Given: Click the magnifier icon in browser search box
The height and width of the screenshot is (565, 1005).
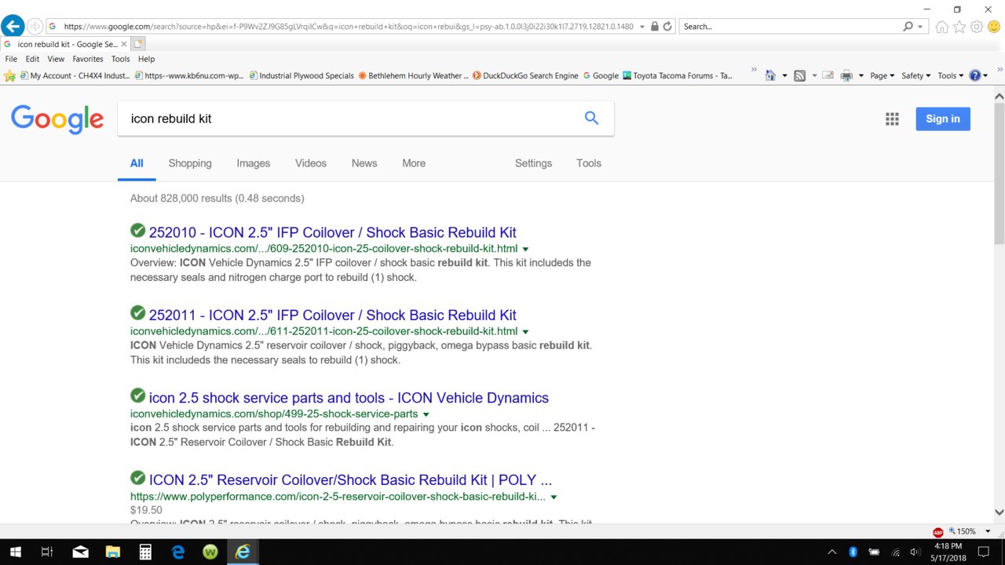Looking at the screenshot, I should [x=908, y=26].
